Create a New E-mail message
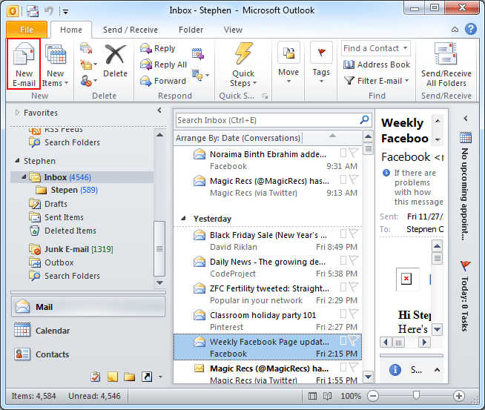This screenshot has width=485, height=410. point(24,65)
